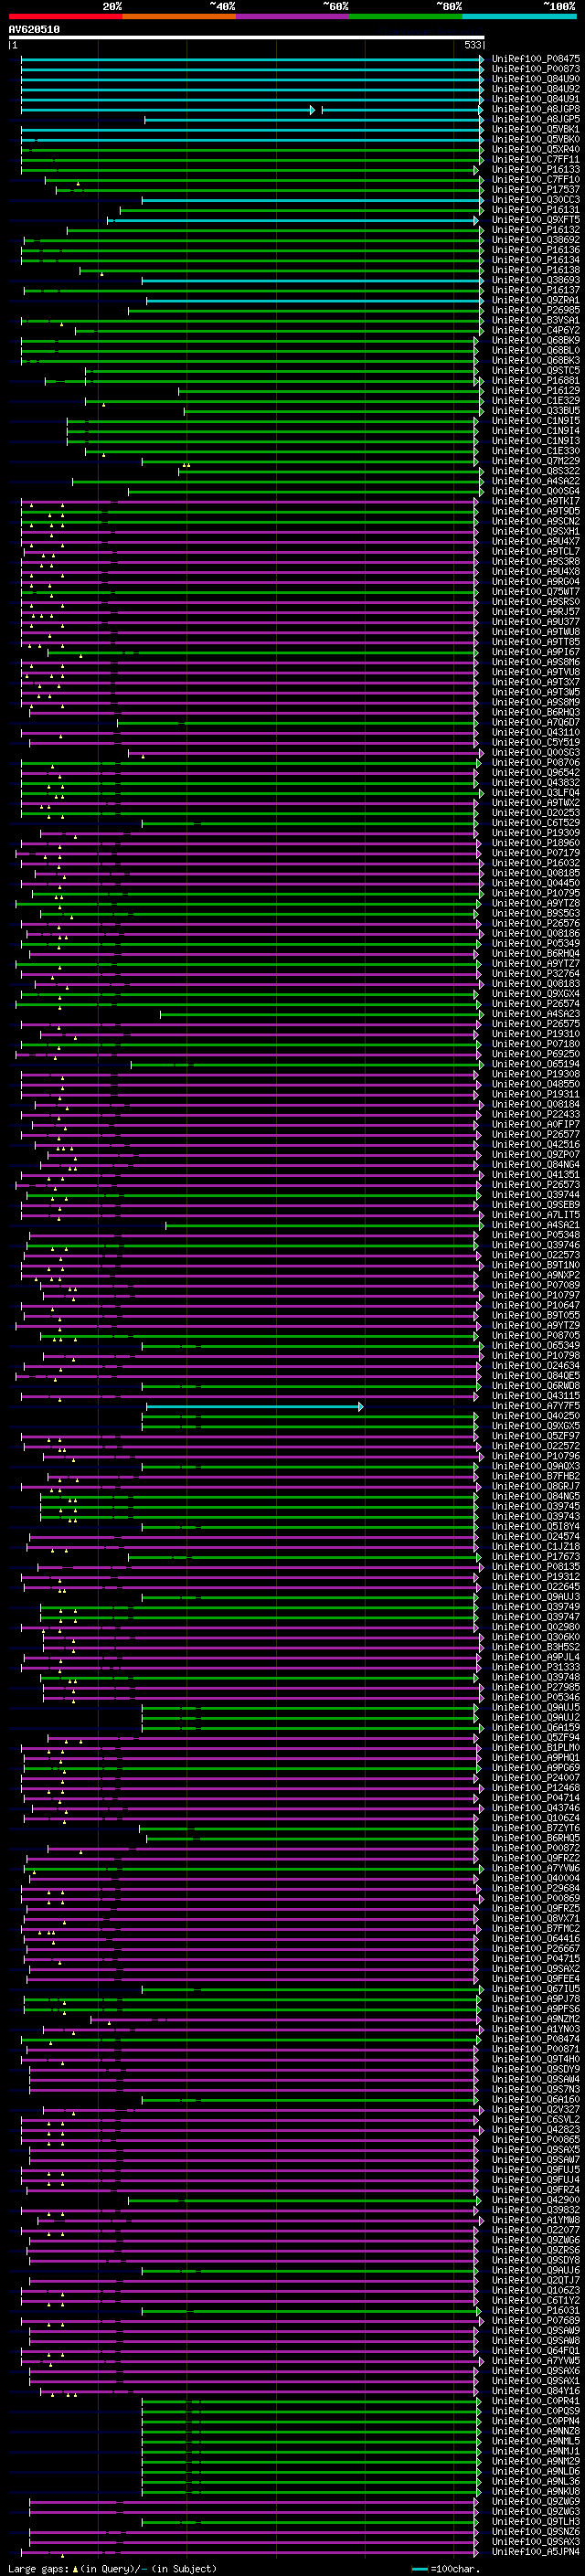Select hit UniRef100_Q30CC3
585x2576 pixels.
pos(536,200)
